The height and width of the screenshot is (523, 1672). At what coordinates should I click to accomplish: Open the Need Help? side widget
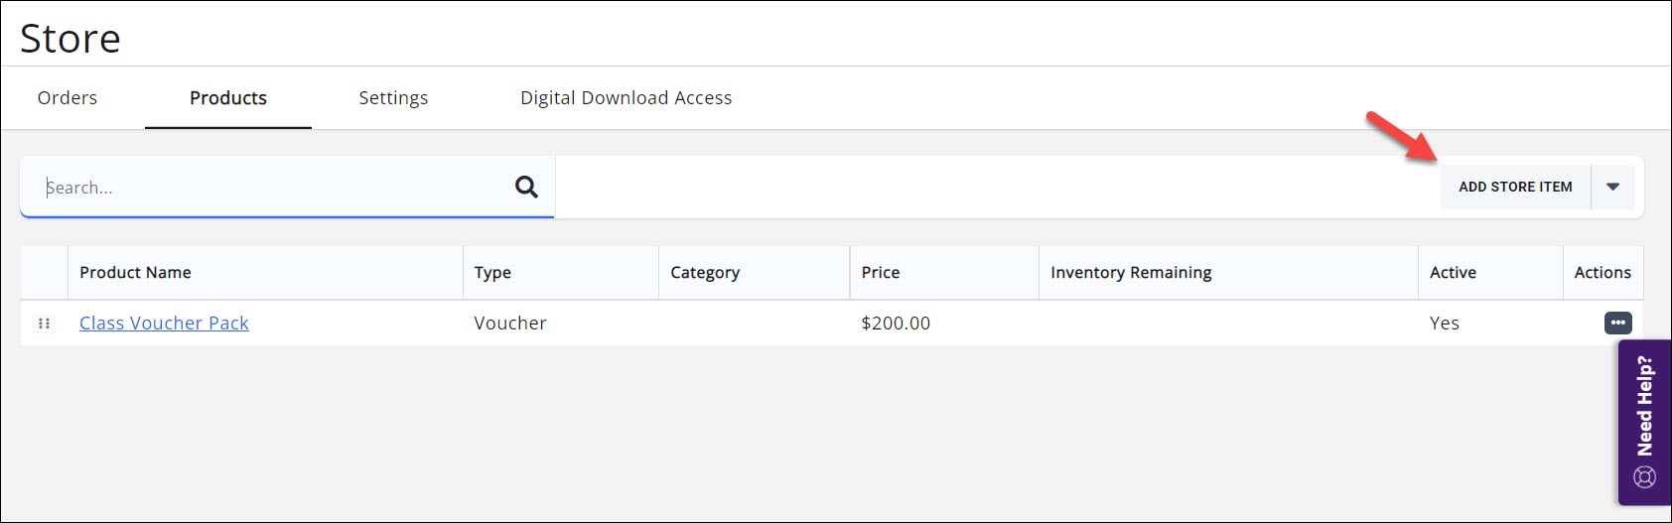[x=1644, y=422]
